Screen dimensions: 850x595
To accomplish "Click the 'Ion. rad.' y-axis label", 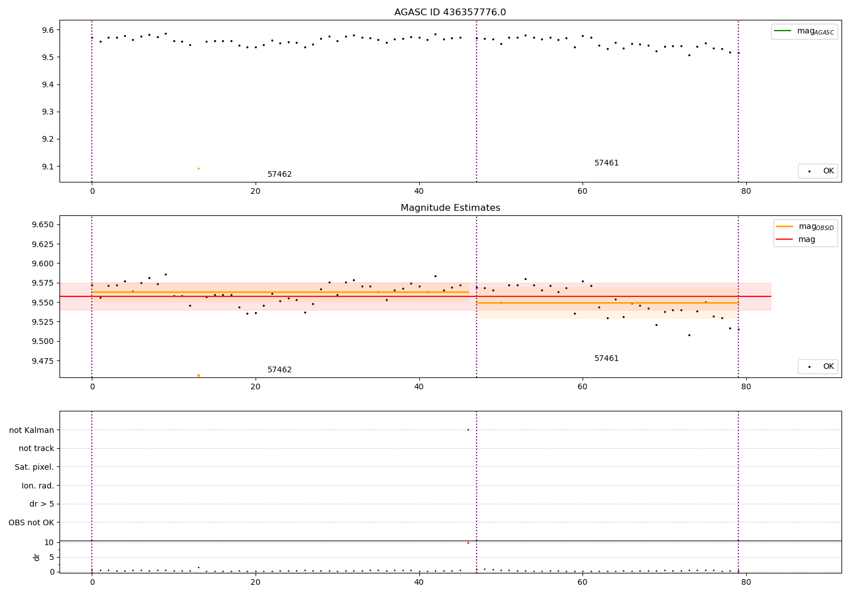I will click(38, 486).
